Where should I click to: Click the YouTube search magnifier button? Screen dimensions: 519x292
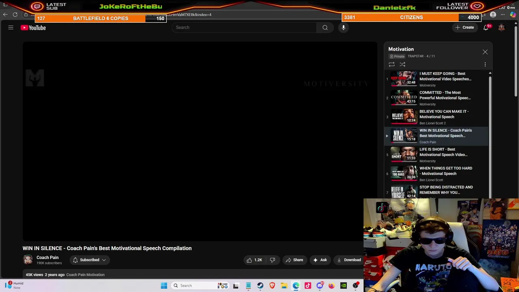point(325,28)
